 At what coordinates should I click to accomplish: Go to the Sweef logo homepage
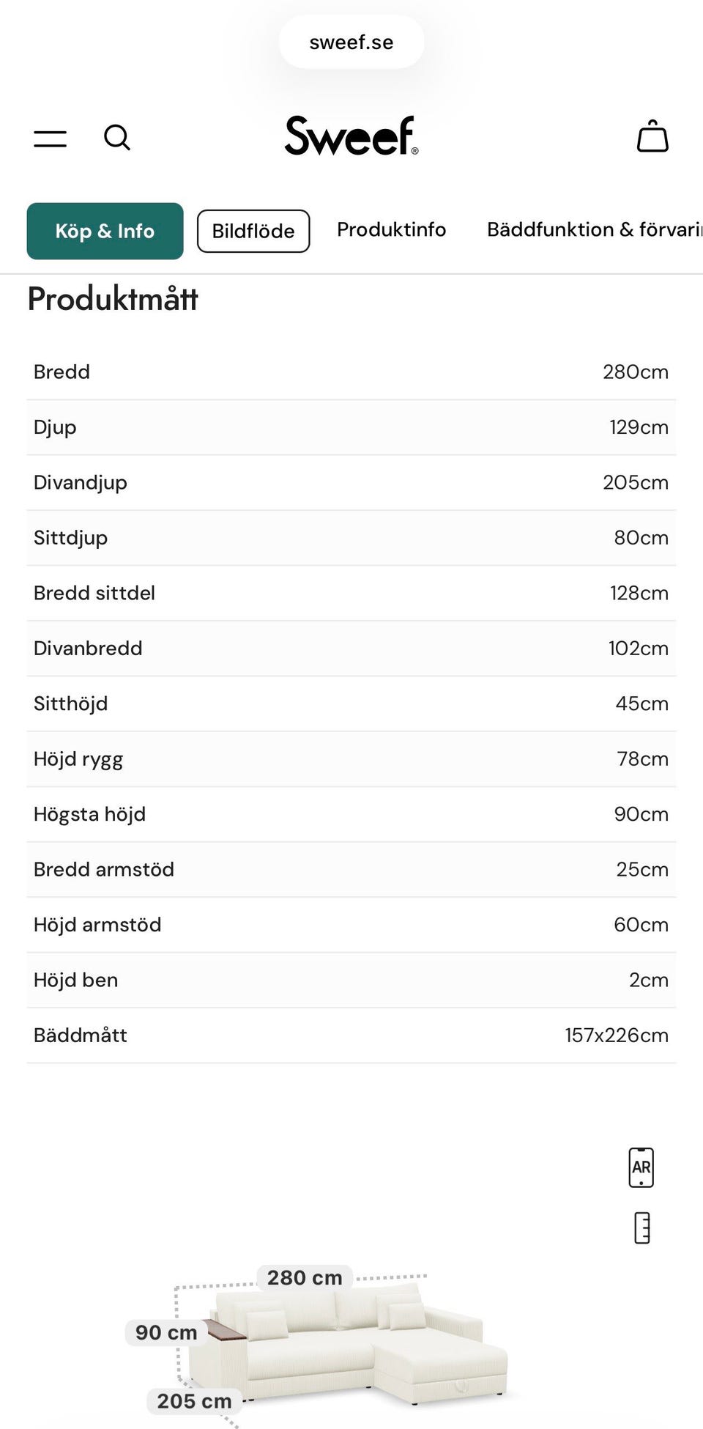(x=351, y=136)
